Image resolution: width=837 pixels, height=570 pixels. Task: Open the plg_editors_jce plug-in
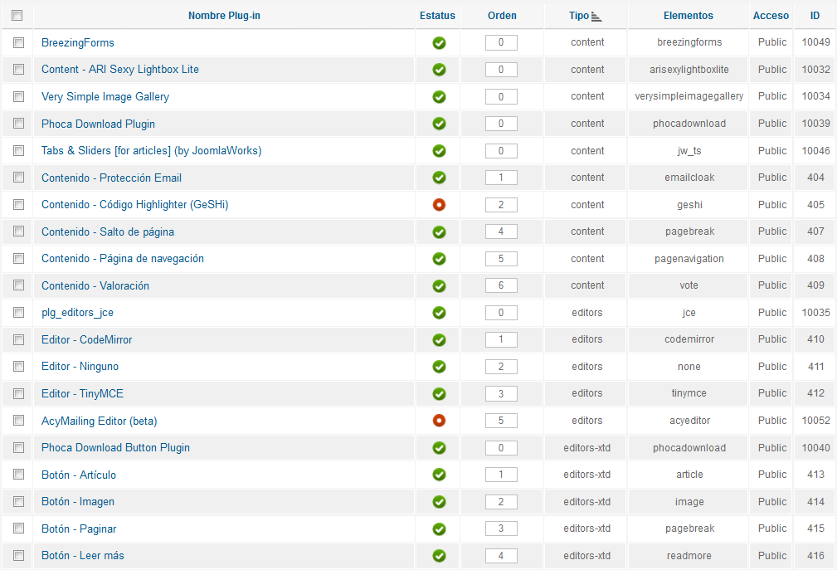pos(77,313)
